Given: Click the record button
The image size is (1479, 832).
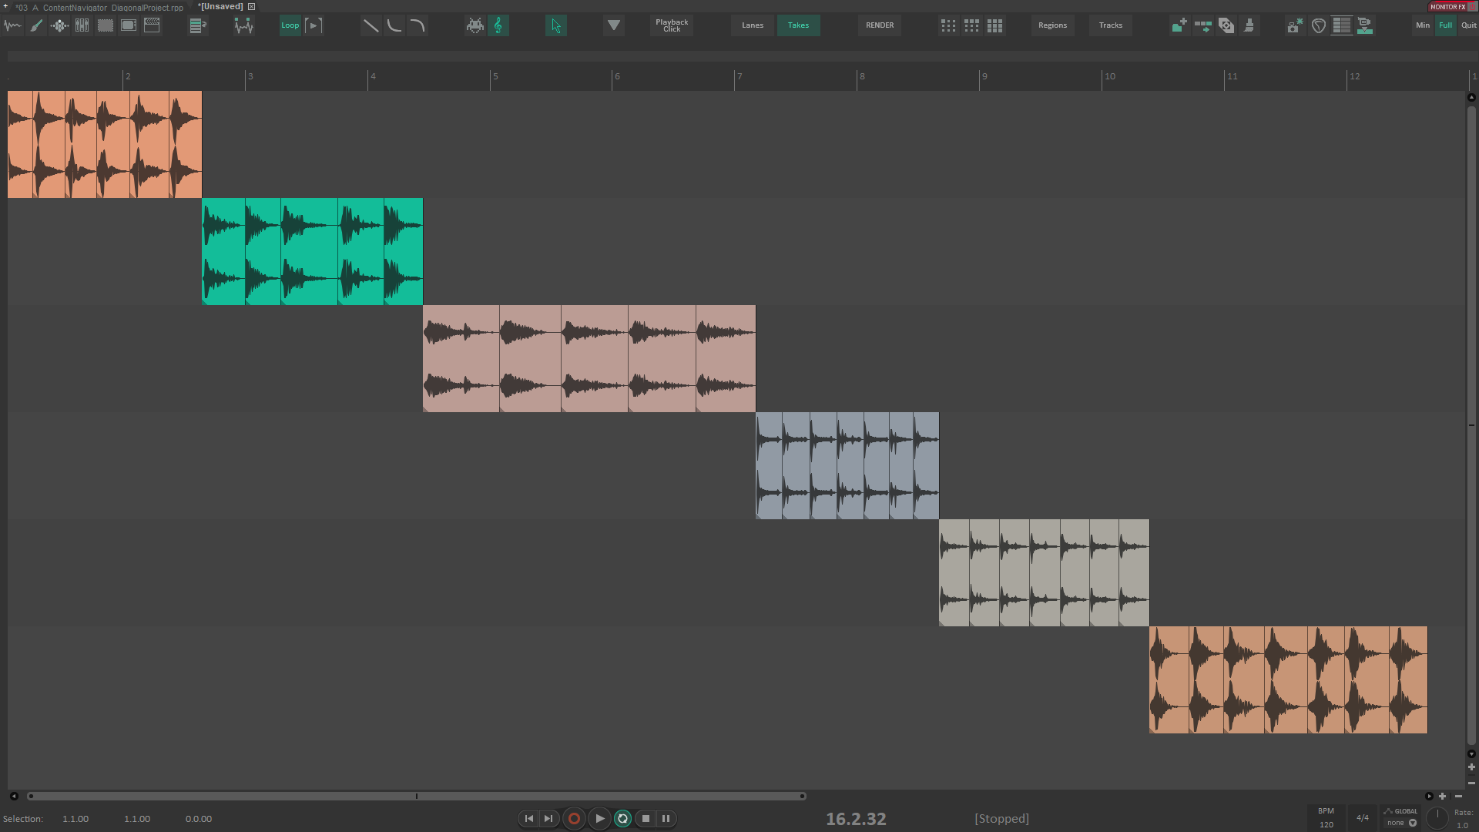Looking at the screenshot, I should [x=574, y=818].
